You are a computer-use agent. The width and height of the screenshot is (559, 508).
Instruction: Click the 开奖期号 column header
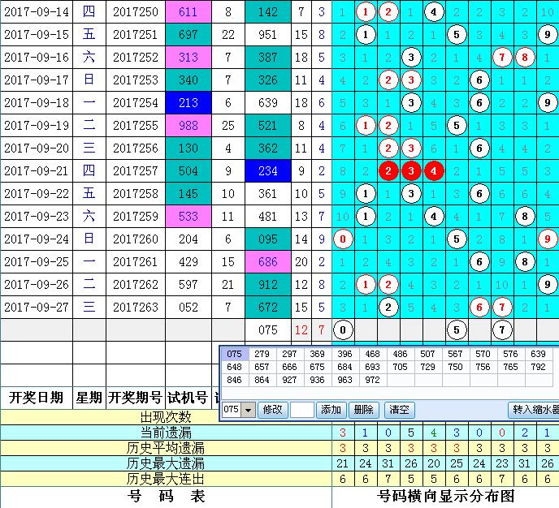coord(136,398)
